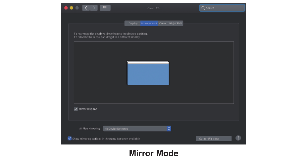This screenshot has width=307, height=159.
Task: Focus the Search input field
Action: coord(224,8)
